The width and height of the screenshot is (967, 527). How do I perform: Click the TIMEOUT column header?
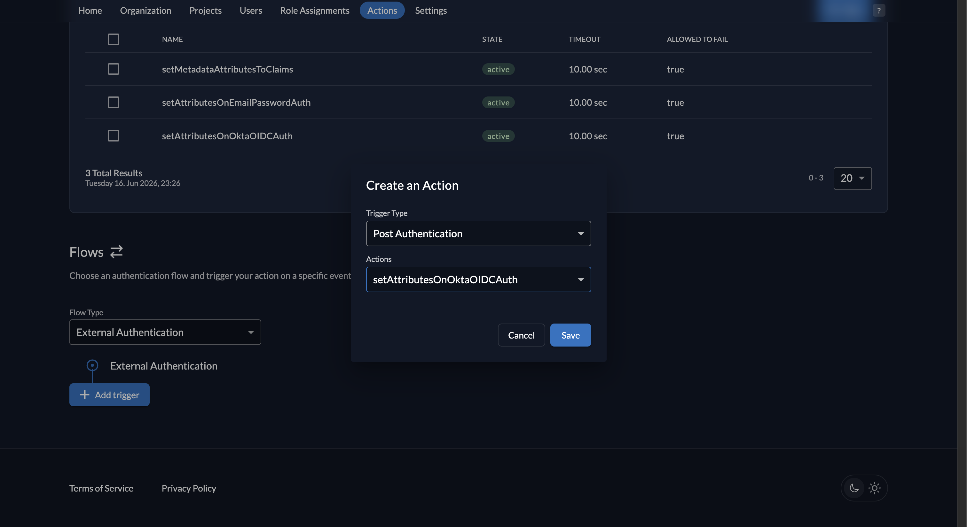coord(584,39)
